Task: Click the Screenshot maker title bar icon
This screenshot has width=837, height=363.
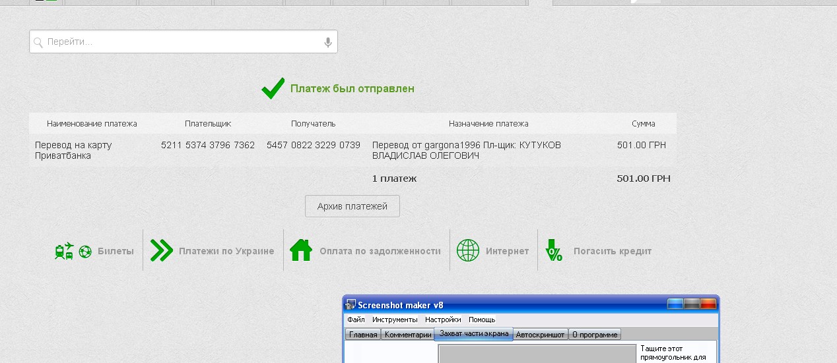Action: (351, 304)
